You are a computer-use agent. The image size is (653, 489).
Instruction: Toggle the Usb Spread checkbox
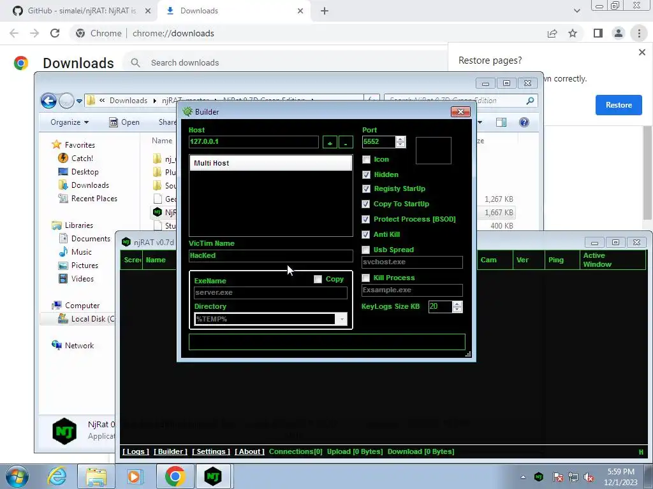(365, 250)
